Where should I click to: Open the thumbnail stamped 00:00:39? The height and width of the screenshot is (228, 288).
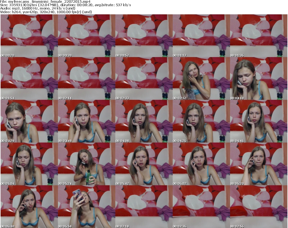[x=87, y=36]
